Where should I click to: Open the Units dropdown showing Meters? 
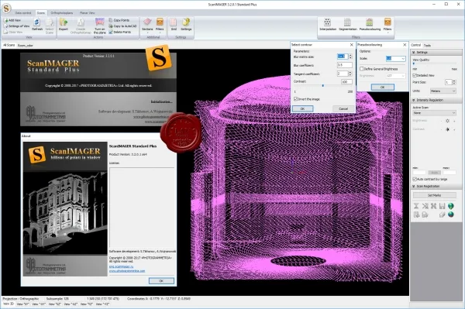(x=443, y=91)
